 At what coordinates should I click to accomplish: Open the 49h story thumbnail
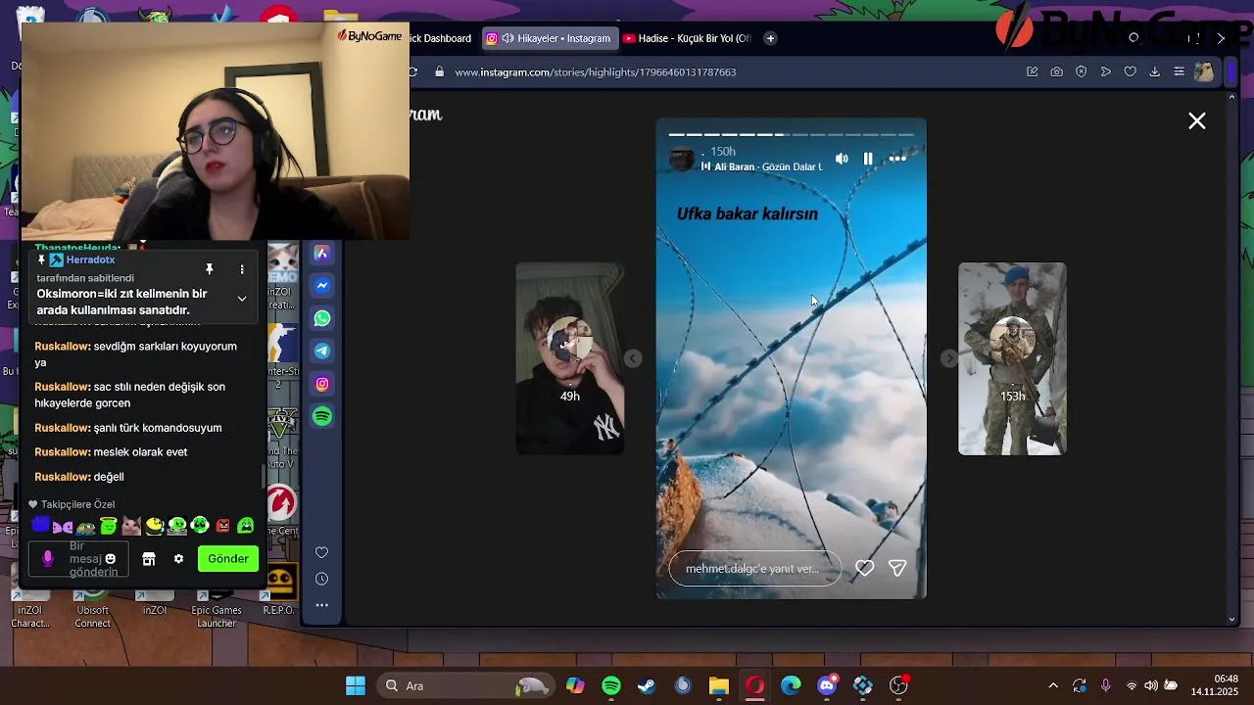(x=570, y=358)
